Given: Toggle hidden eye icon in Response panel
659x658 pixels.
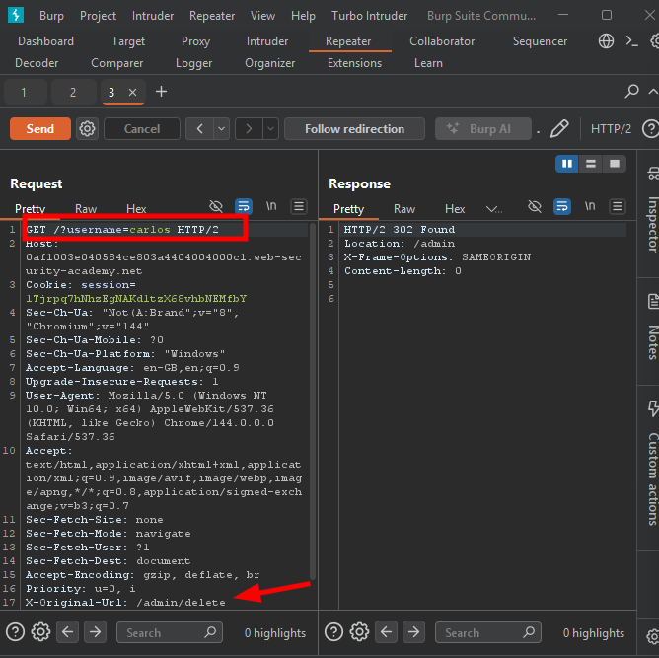Looking at the screenshot, I should (x=534, y=206).
